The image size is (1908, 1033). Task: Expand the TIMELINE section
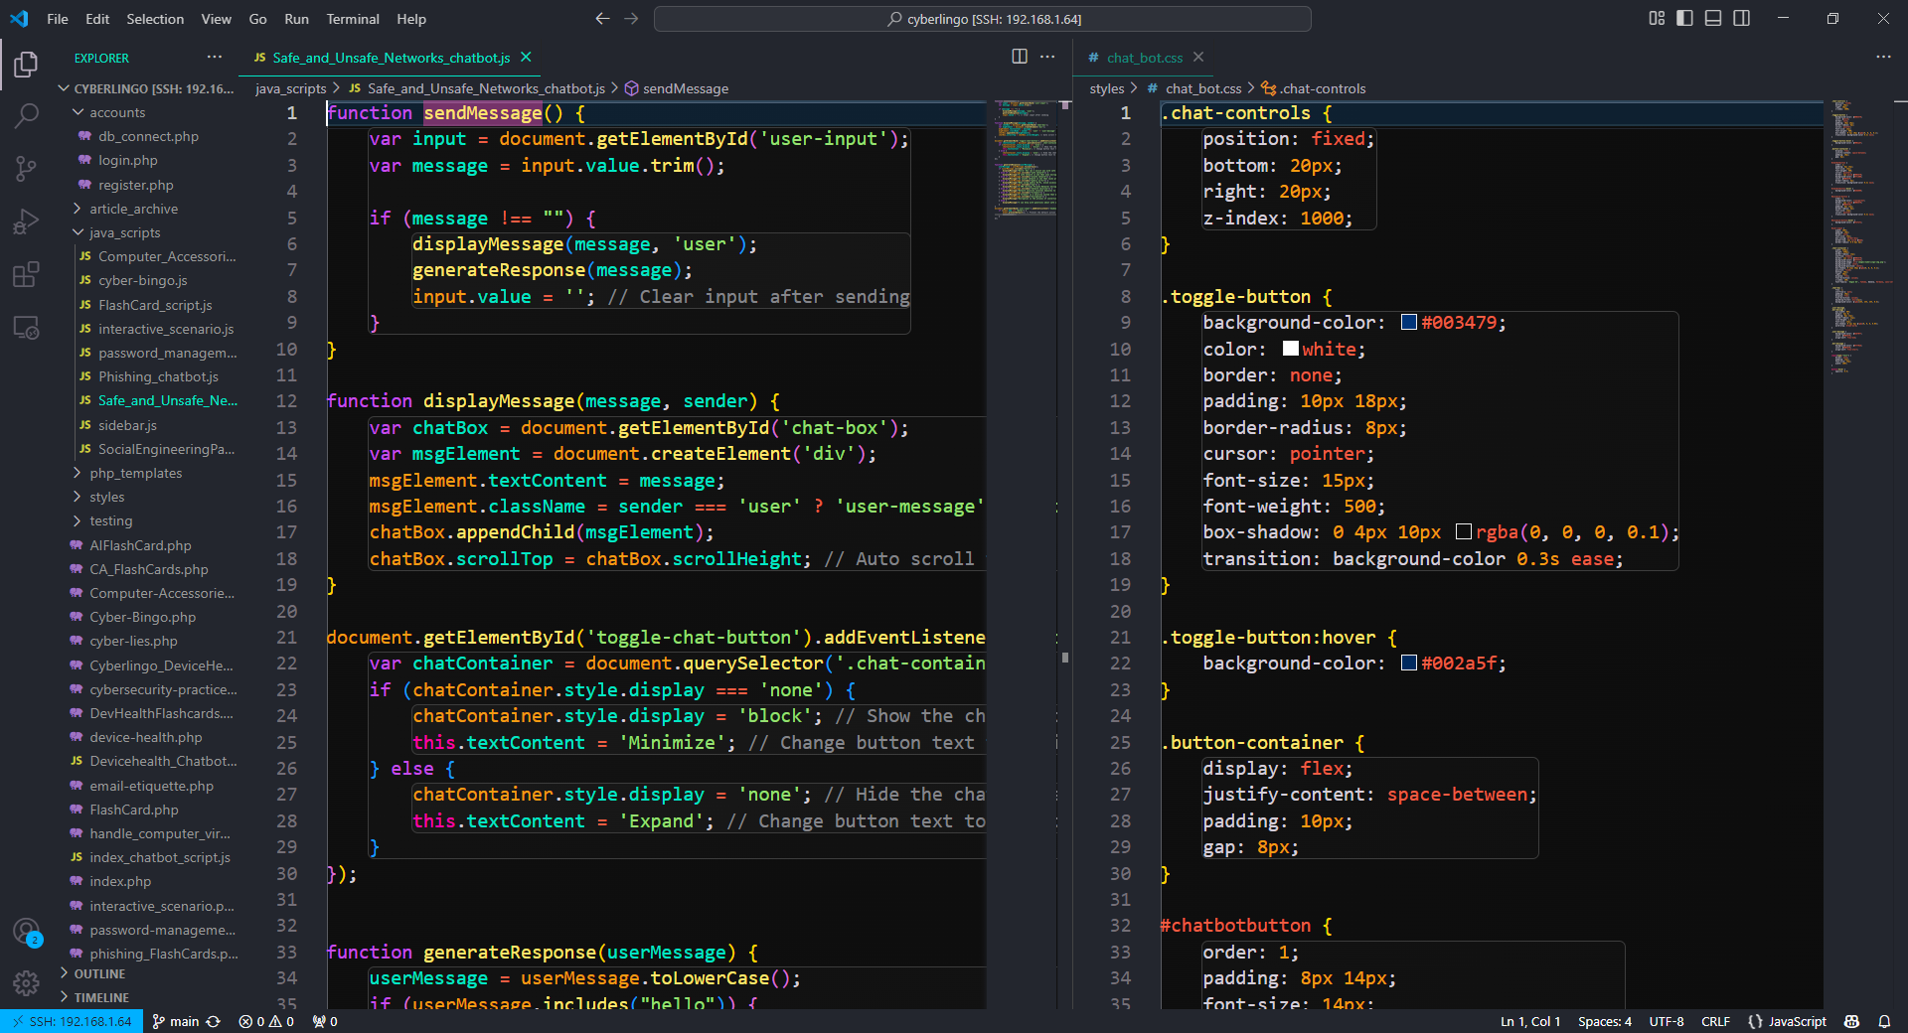tap(101, 997)
